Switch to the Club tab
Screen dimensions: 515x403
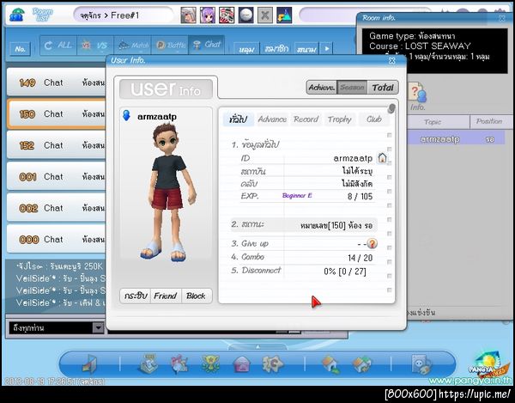tap(373, 119)
